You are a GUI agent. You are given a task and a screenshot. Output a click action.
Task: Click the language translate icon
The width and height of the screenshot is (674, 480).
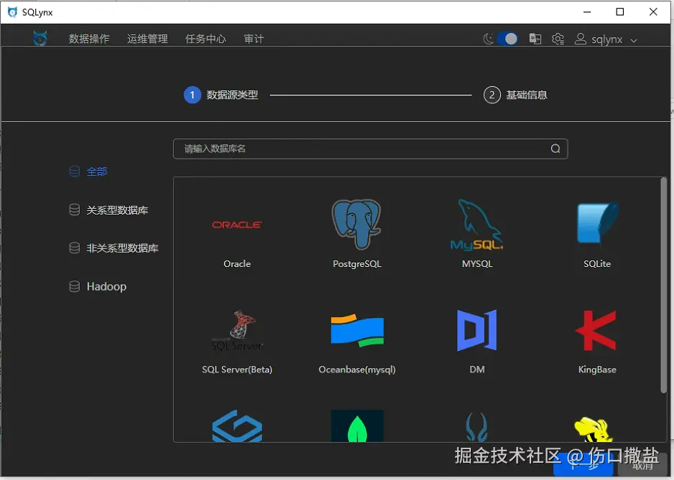click(x=535, y=39)
